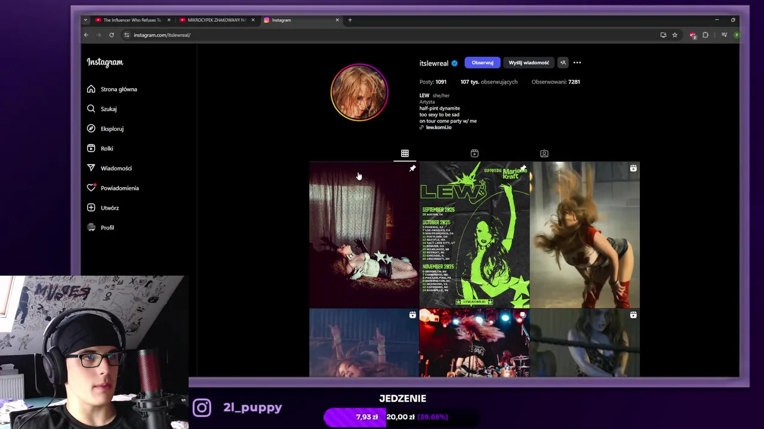Viewport: 764px width, 429px height.
Task: Select the tagged photos tab
Action: [544, 154]
